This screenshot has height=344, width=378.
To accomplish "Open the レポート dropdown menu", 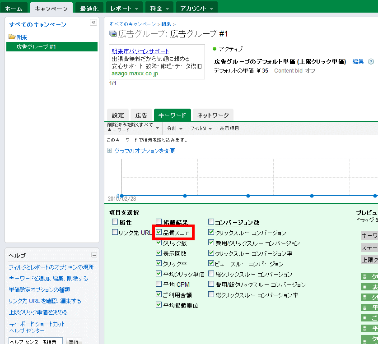I will [x=124, y=8].
